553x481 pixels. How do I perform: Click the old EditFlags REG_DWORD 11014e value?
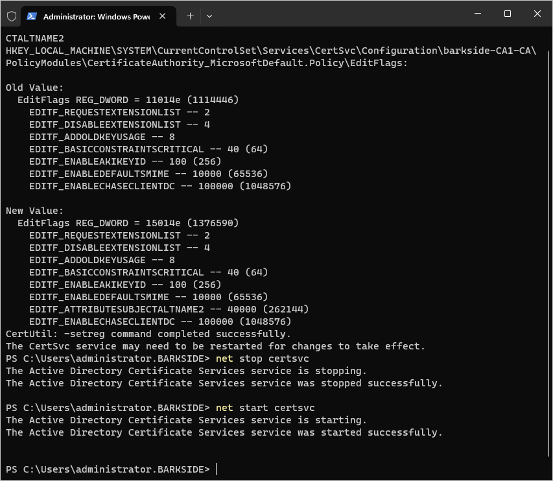click(x=128, y=100)
